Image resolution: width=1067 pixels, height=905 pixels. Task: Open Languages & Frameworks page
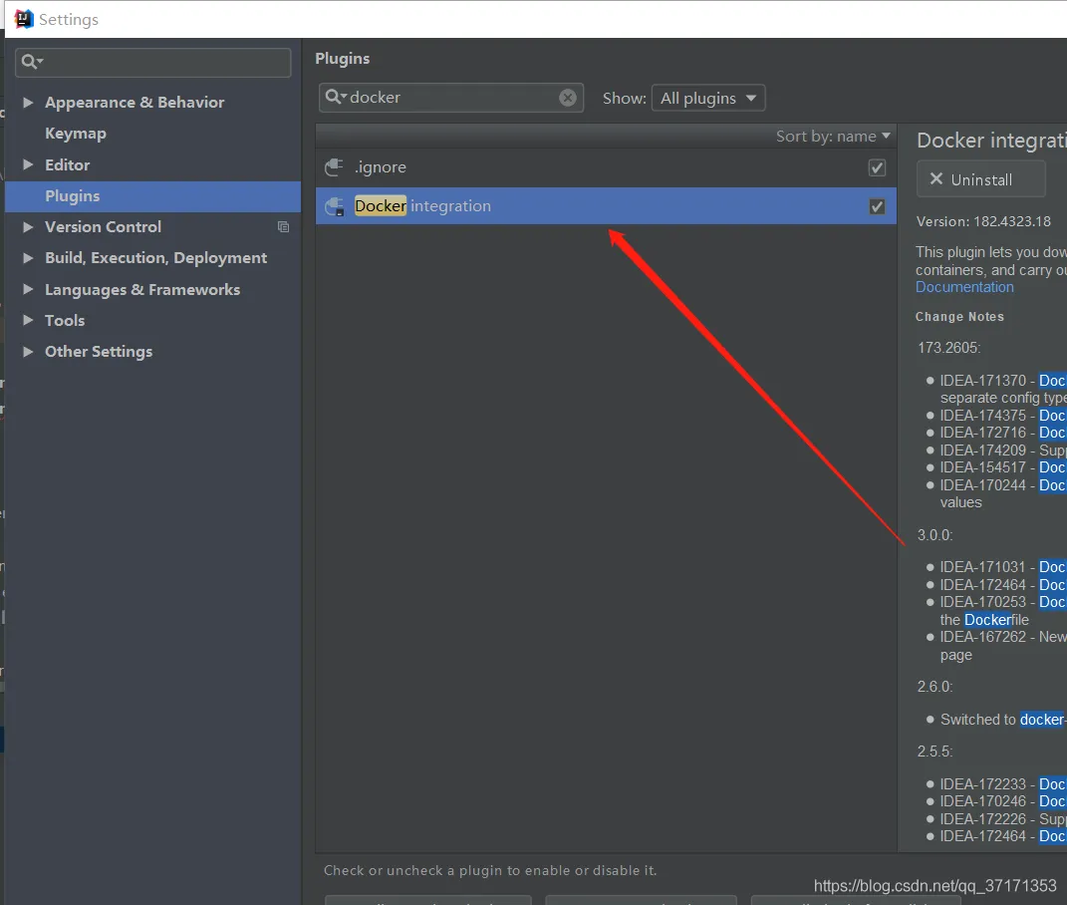click(x=142, y=289)
